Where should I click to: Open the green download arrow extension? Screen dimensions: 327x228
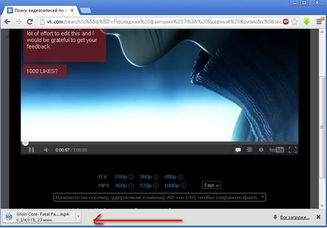tap(306, 22)
